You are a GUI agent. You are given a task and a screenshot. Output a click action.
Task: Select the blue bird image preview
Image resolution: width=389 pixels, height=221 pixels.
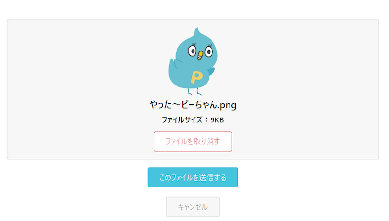tap(193, 61)
